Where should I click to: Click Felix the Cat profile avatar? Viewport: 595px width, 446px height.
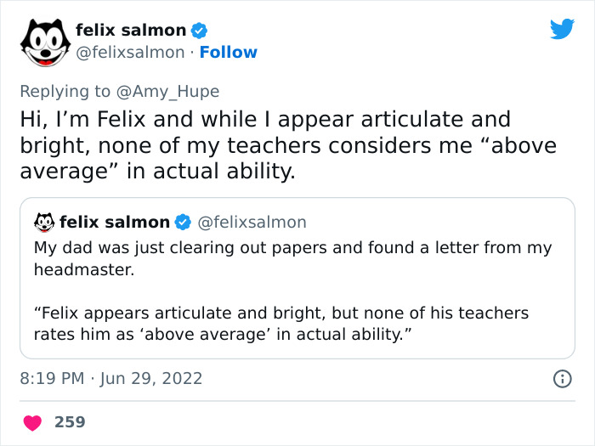tap(42, 42)
